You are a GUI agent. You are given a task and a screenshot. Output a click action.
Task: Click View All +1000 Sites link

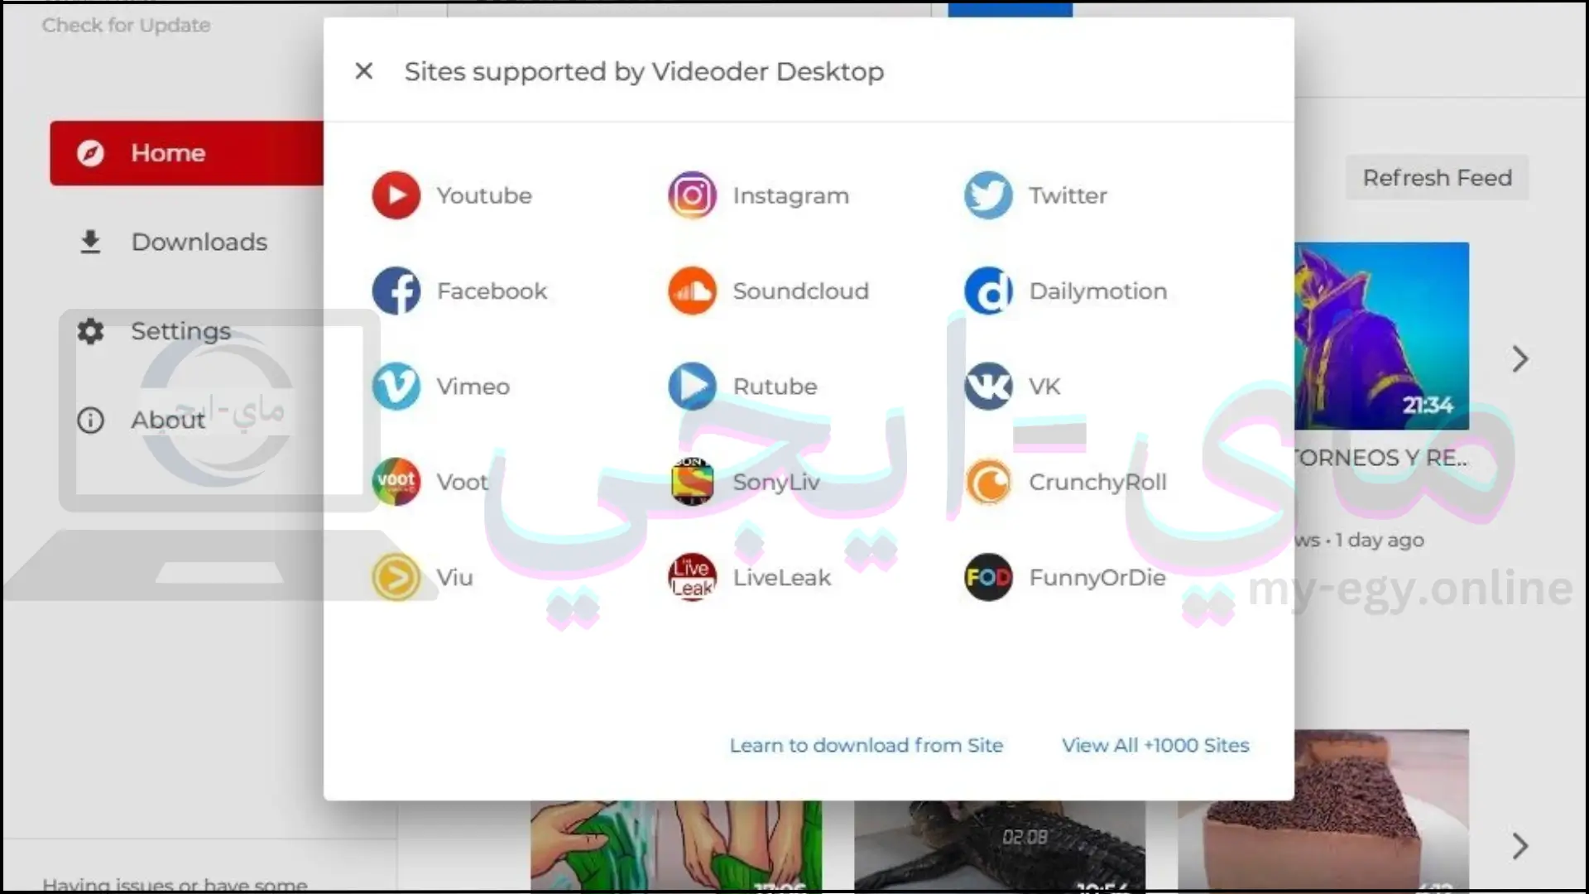click(1155, 746)
